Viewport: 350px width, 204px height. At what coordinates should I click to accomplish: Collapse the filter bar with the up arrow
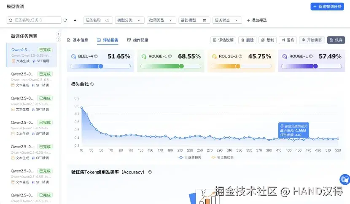tap(75, 20)
